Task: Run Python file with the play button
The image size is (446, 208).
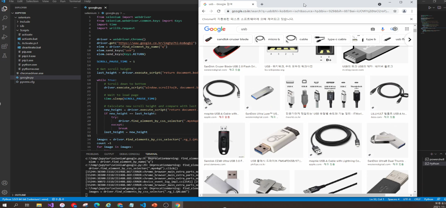Action: 430,7
